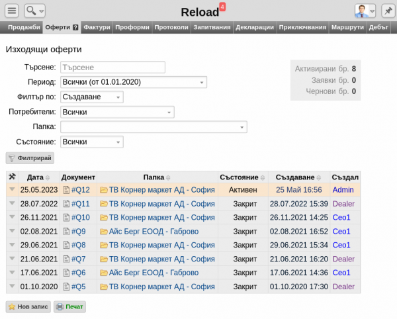The width and height of the screenshot is (397, 319).
Task: Open the #Q11 document link
Action: pos(80,204)
